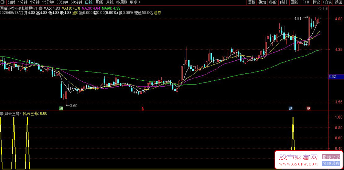Screen dimensions: 344x170
Task: Switch to the 30分钟 chart period
Action: click(62, 2)
